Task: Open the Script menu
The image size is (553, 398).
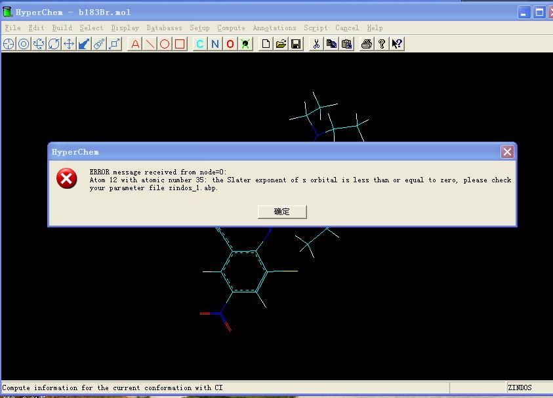Action: [x=316, y=28]
